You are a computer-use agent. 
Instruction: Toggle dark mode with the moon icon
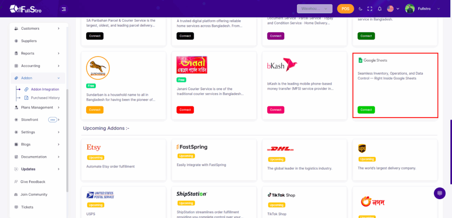pyautogui.click(x=361, y=8)
